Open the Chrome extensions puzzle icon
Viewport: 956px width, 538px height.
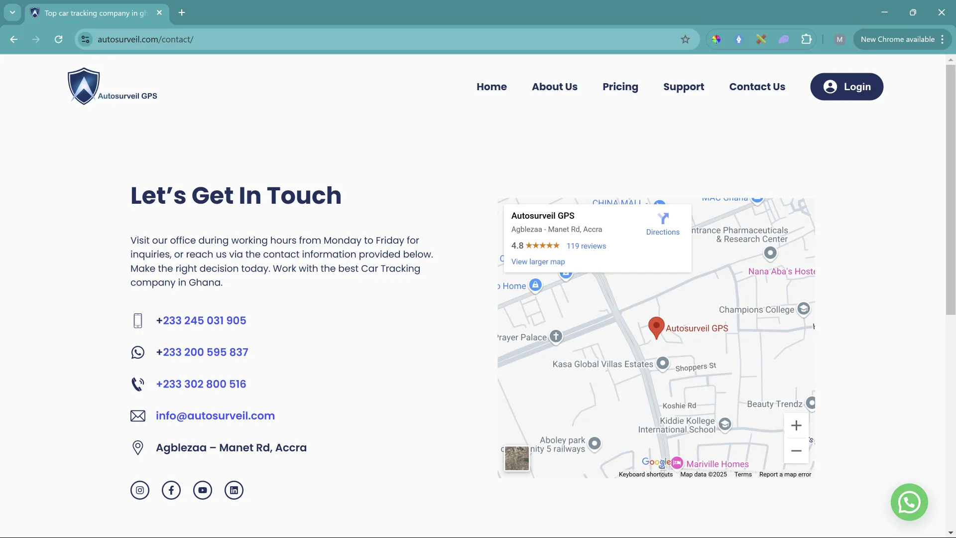click(806, 39)
